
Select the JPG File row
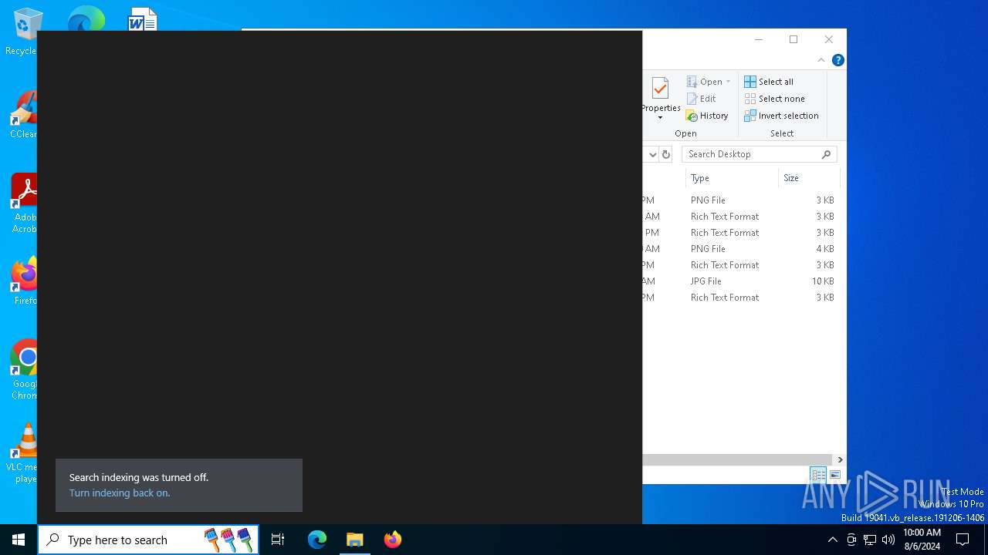pyautogui.click(x=741, y=281)
